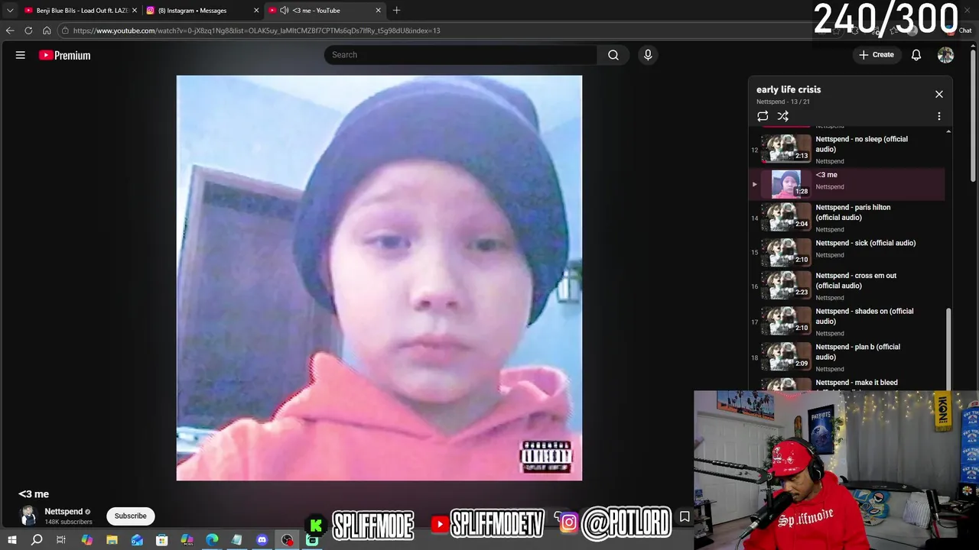This screenshot has height=550, width=979.
Task: Go to YouTube Premium home logo
Action: tap(65, 55)
